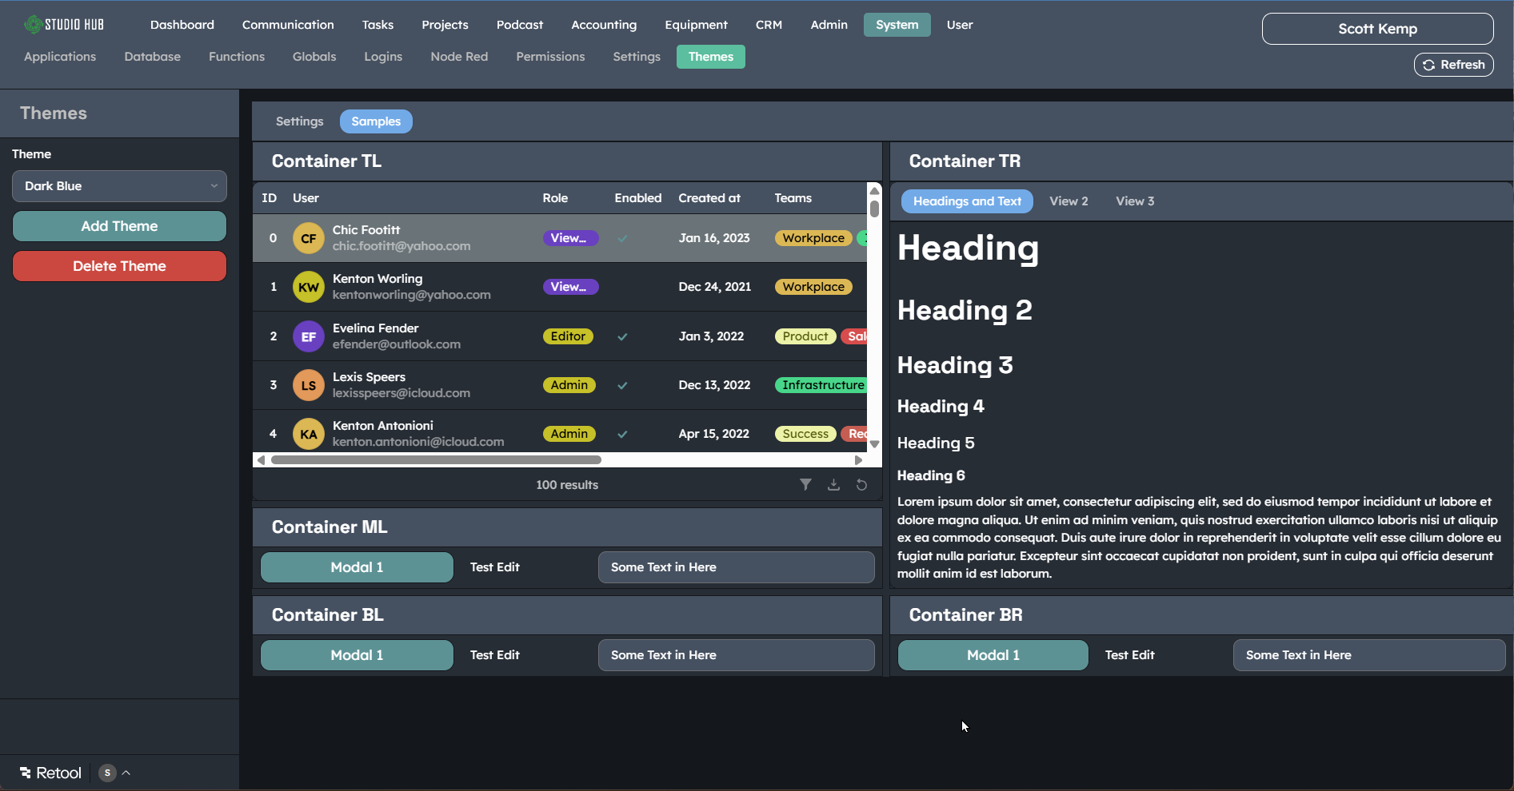Open the Scott Kemp user selector
This screenshot has width=1514, height=791.
click(1376, 29)
